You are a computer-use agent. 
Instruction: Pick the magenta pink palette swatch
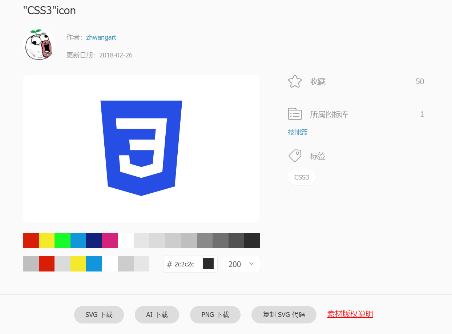coord(110,241)
